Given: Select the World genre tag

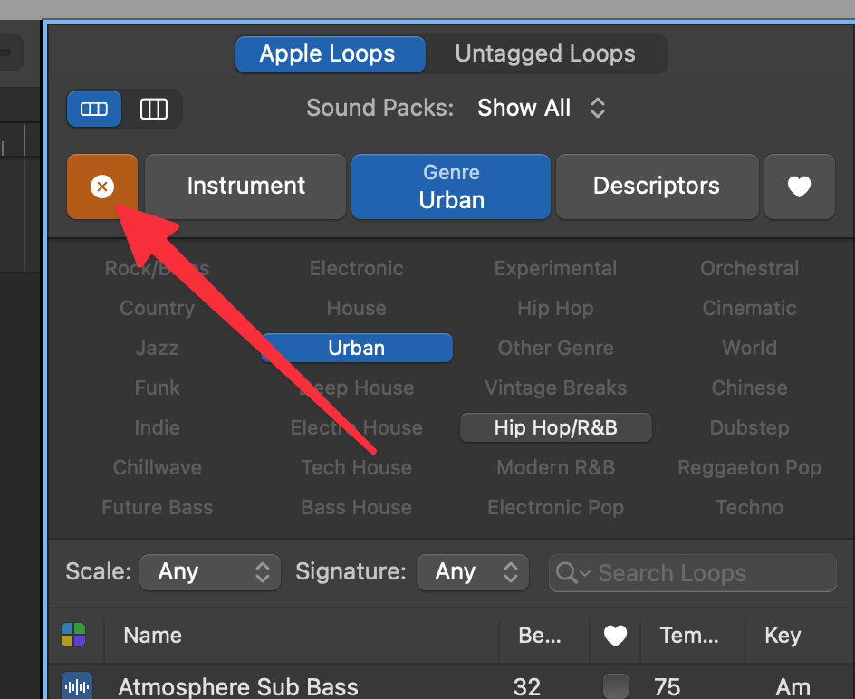Looking at the screenshot, I should pyautogui.click(x=750, y=348).
